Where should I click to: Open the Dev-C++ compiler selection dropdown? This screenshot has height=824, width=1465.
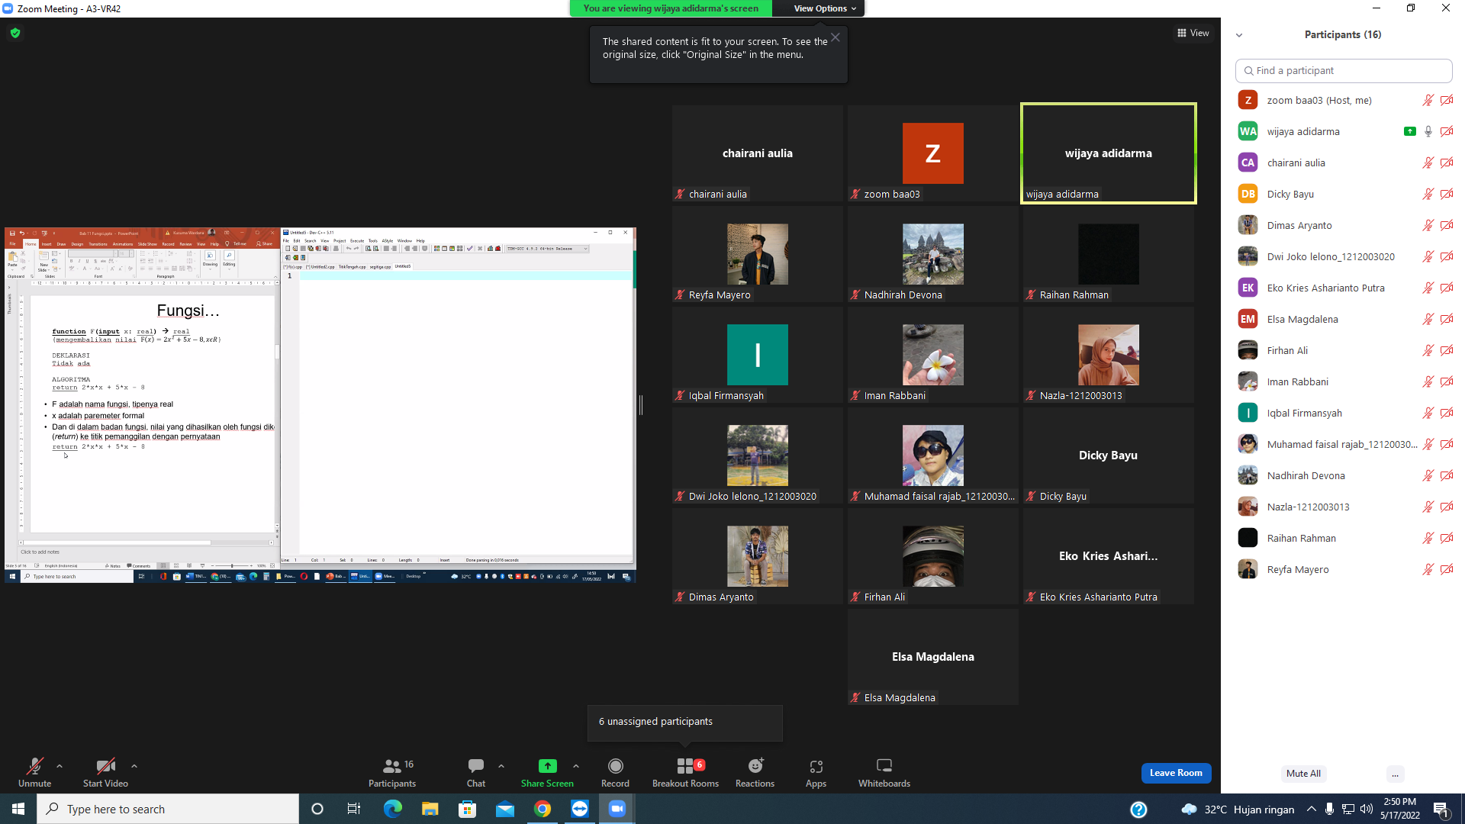click(548, 249)
